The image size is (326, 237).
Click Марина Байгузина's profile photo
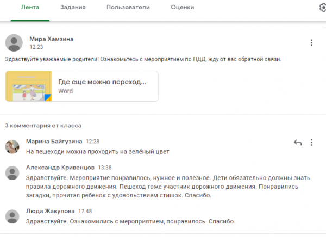coord(13,146)
